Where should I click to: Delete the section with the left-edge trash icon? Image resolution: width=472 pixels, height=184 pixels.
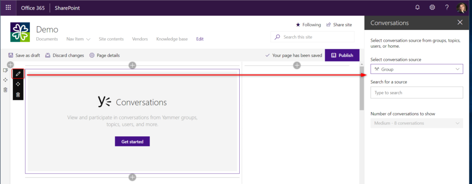[x=5, y=89]
